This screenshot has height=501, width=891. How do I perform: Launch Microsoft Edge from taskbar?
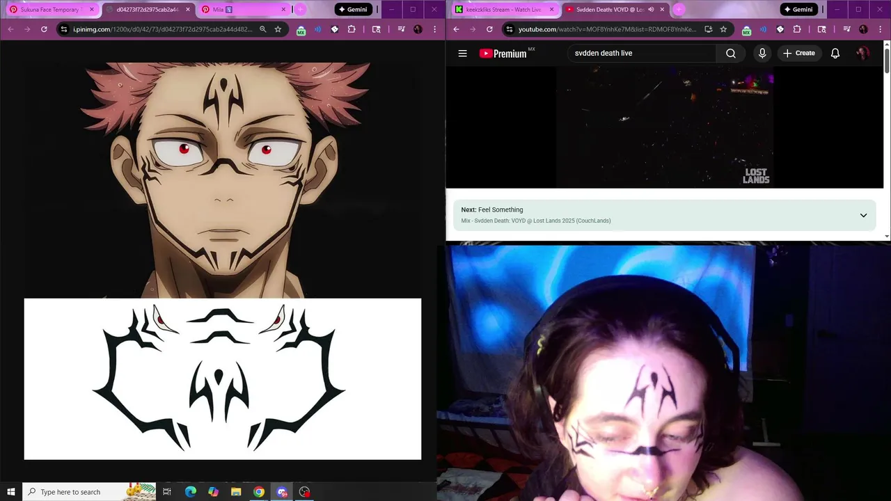click(x=191, y=491)
